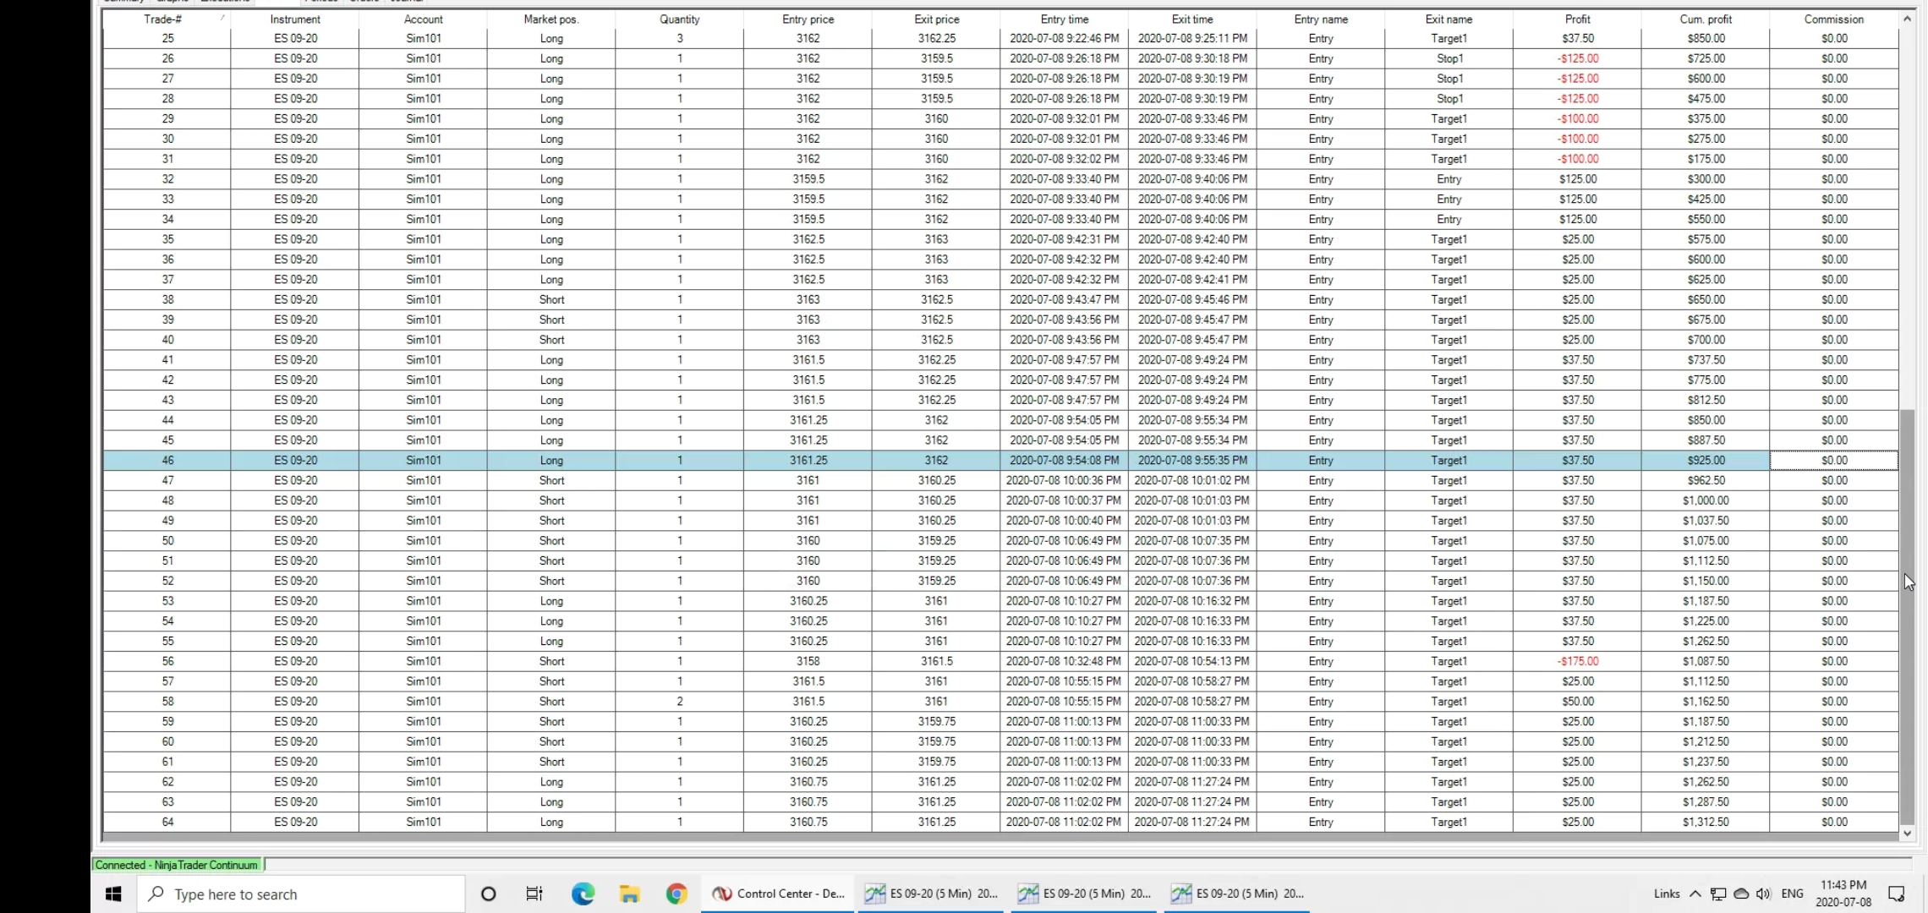The height and width of the screenshot is (913, 1928).
Task: Click the Windows Start button
Action: coord(113,894)
